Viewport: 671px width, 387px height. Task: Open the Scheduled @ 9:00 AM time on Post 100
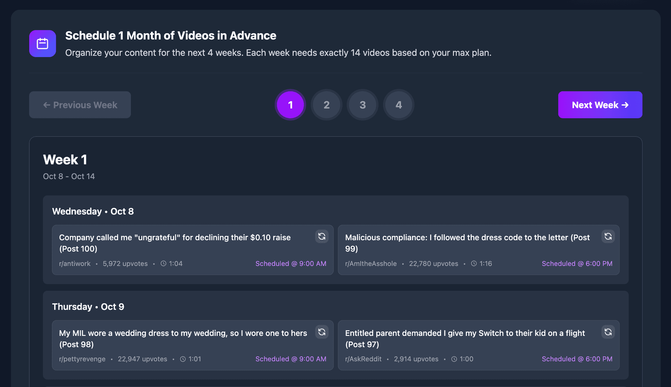(291, 263)
